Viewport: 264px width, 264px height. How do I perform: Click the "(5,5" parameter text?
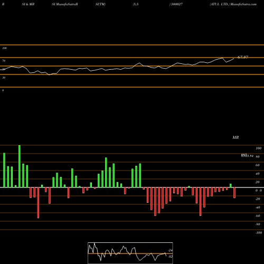[136, 4]
